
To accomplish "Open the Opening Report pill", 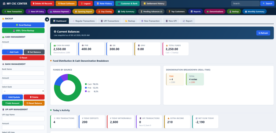I will click(83, 11).
